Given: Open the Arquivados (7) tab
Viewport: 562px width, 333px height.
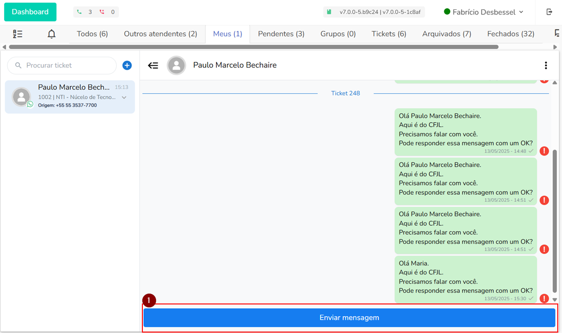Looking at the screenshot, I should 446,34.
